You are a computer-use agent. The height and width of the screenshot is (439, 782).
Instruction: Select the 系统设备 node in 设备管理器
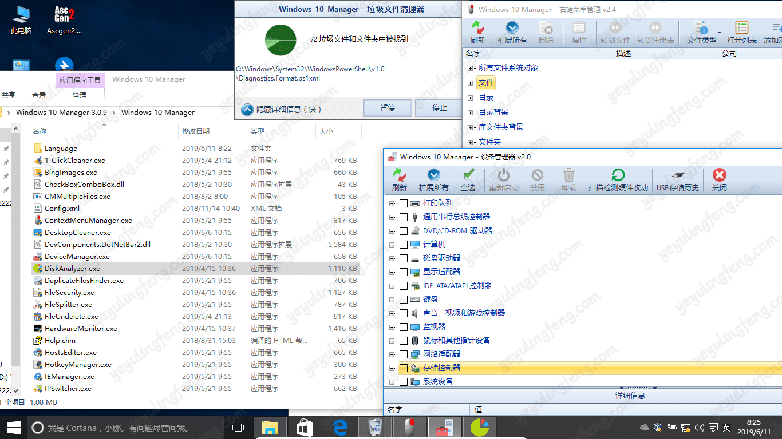point(438,381)
